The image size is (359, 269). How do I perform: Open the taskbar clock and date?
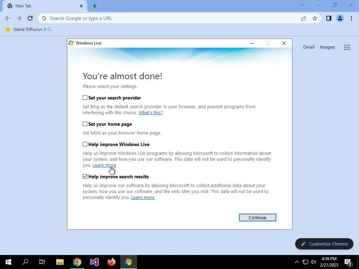click(329, 262)
